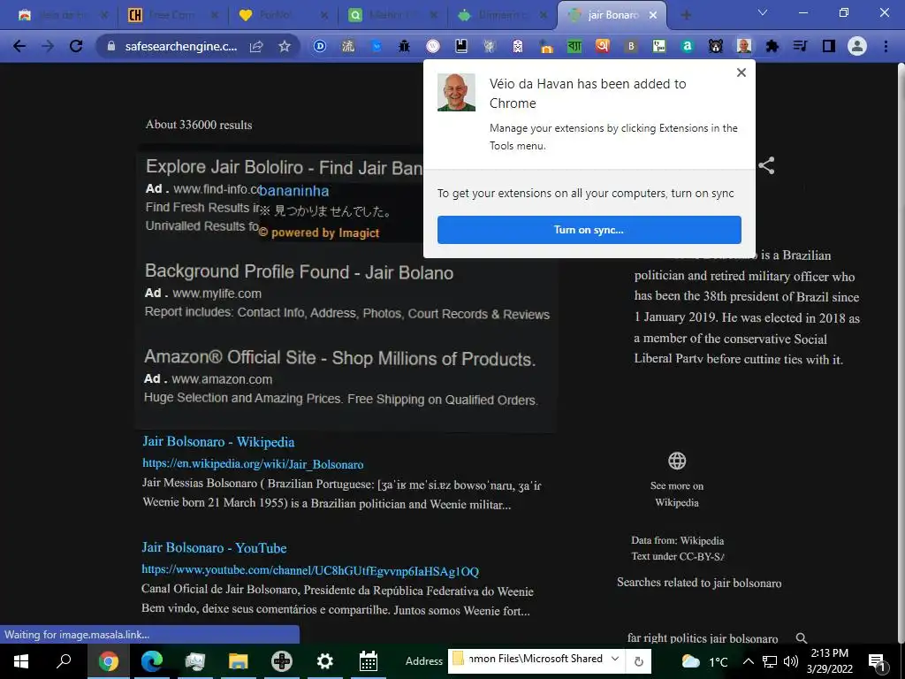Open the white W circle extension

[x=433, y=46]
